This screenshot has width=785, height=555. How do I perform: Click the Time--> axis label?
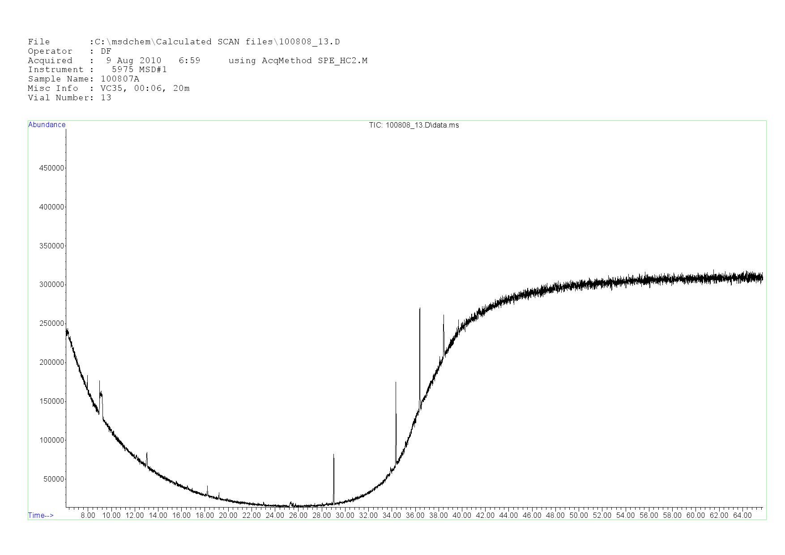click(41, 515)
